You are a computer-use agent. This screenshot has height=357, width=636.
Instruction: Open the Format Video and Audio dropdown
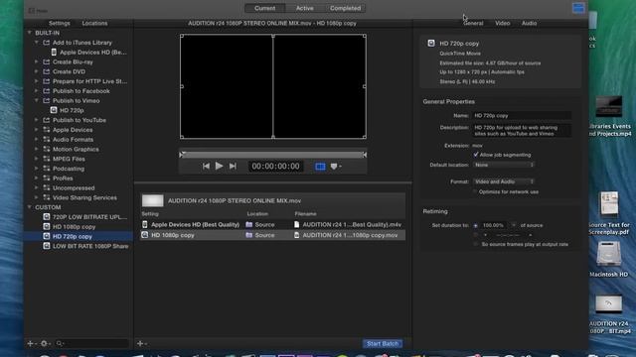[x=504, y=181]
